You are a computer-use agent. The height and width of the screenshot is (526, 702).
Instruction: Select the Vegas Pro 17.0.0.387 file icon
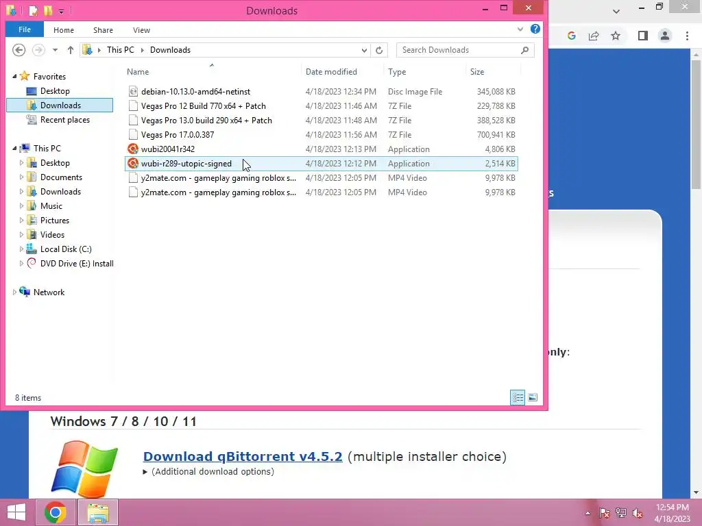(x=133, y=134)
